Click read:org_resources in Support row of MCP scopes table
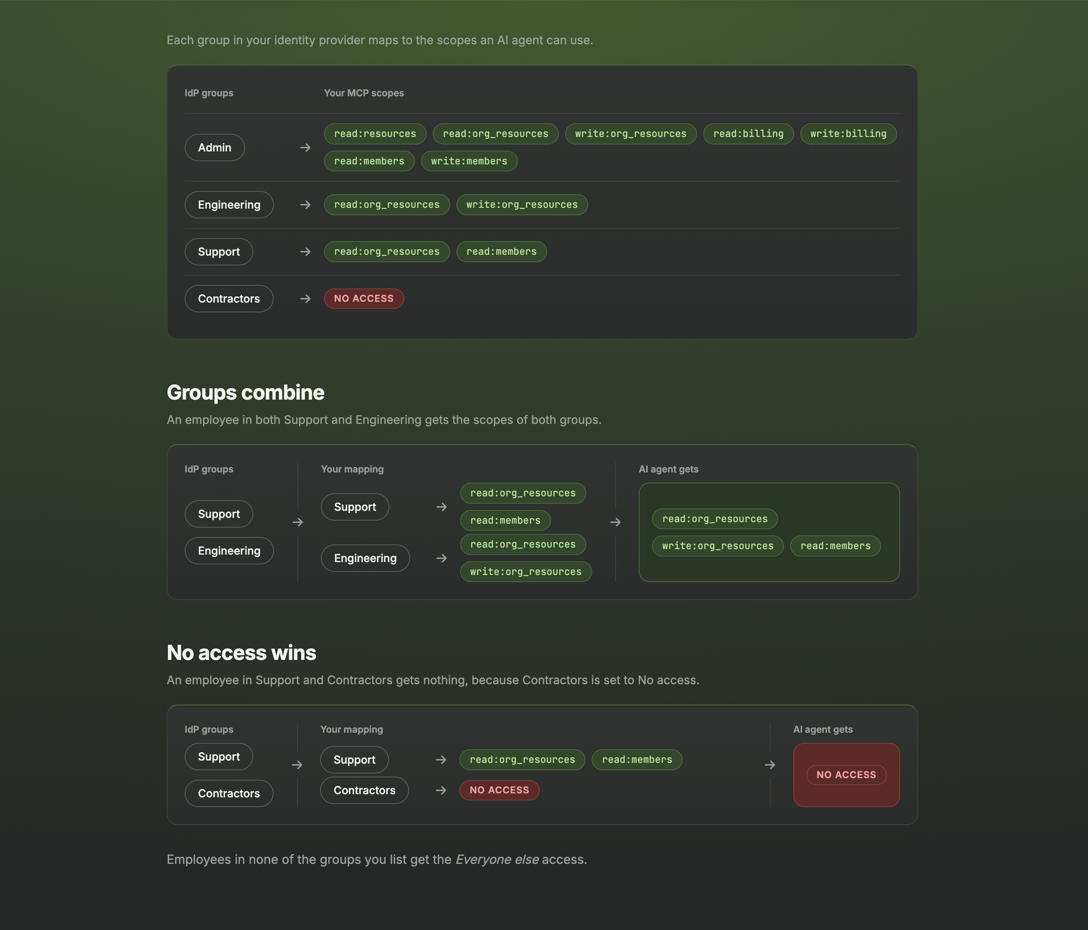Screen dimensions: 1088x930 pyautogui.click(x=387, y=252)
